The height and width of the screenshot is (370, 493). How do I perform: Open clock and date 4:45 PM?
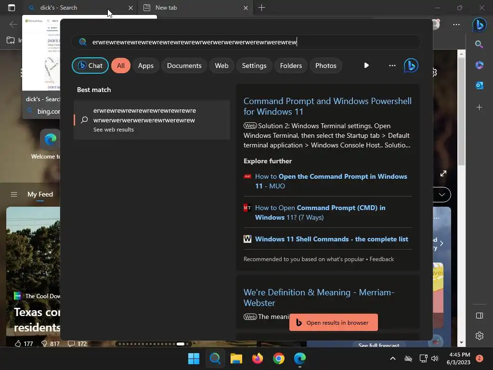pos(458,358)
